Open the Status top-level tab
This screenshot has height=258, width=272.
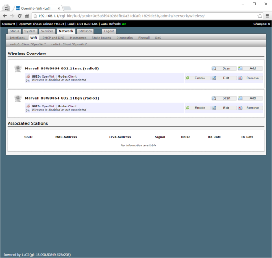point(15,31)
